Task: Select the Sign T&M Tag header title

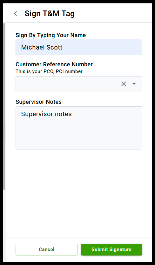Action: tap(50, 14)
